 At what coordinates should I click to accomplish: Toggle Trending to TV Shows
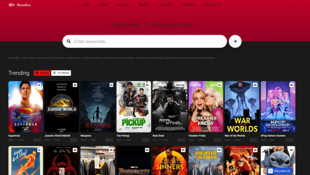[x=61, y=73]
